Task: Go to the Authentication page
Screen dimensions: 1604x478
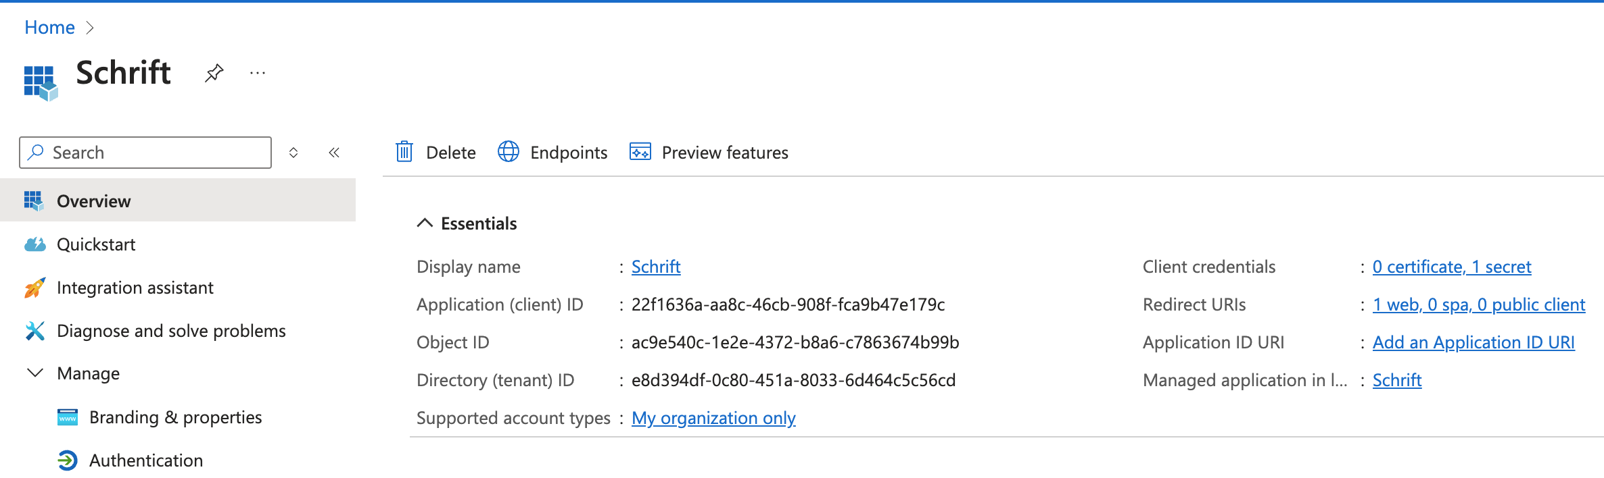Action: [x=146, y=460]
